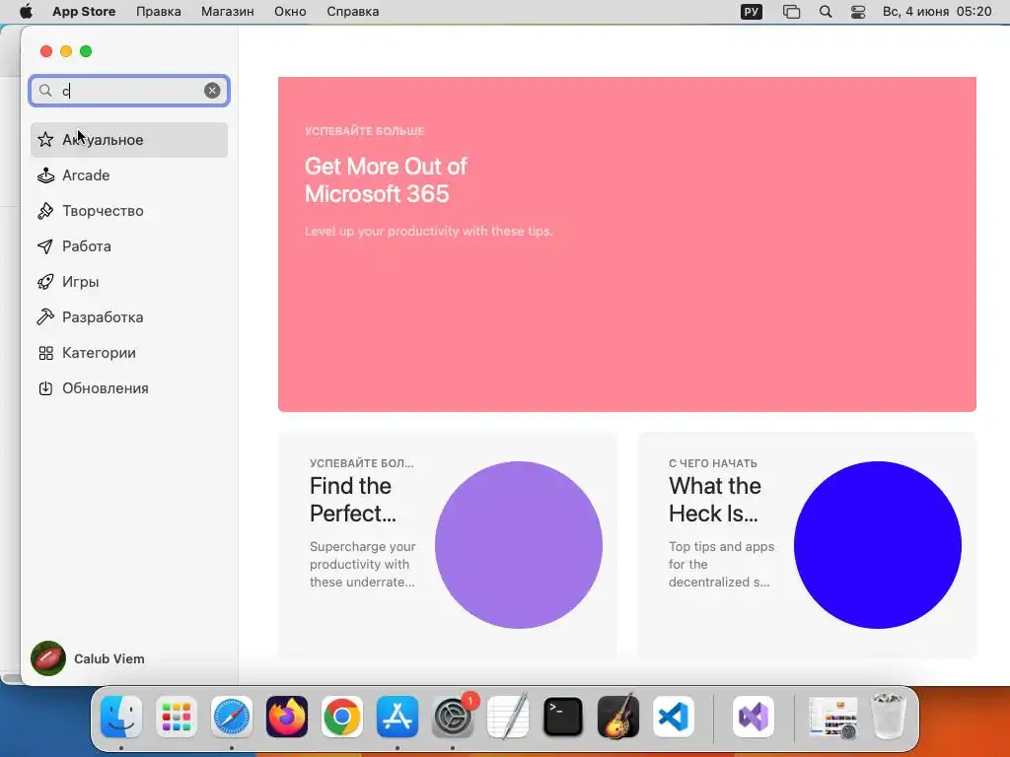Clear the search field with the X button
This screenshot has width=1010, height=757.
coord(212,91)
